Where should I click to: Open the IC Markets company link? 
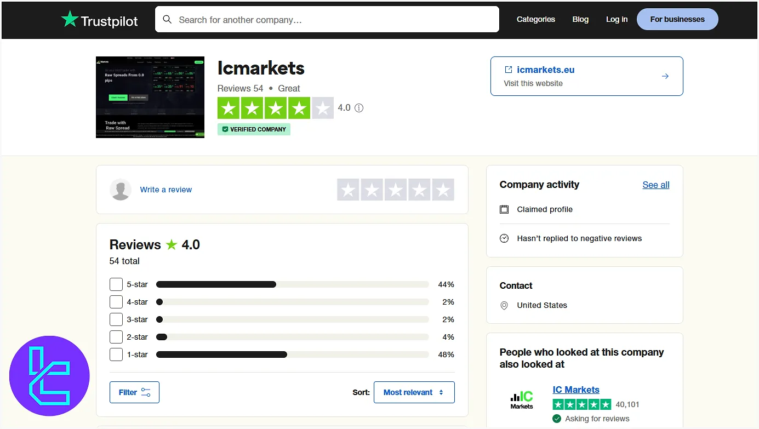pos(576,390)
